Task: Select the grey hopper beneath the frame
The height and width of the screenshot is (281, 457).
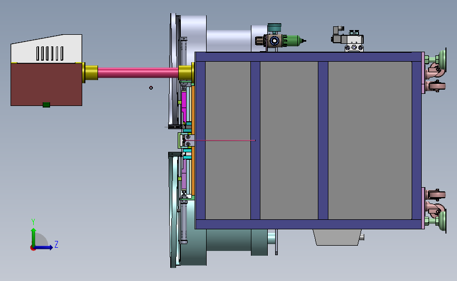Action: pyautogui.click(x=337, y=237)
